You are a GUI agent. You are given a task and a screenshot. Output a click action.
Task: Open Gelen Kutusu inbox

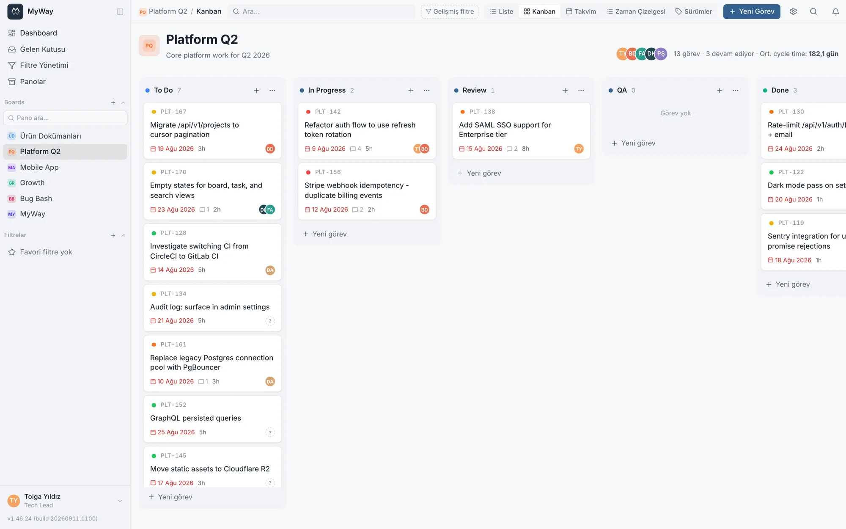click(65, 49)
